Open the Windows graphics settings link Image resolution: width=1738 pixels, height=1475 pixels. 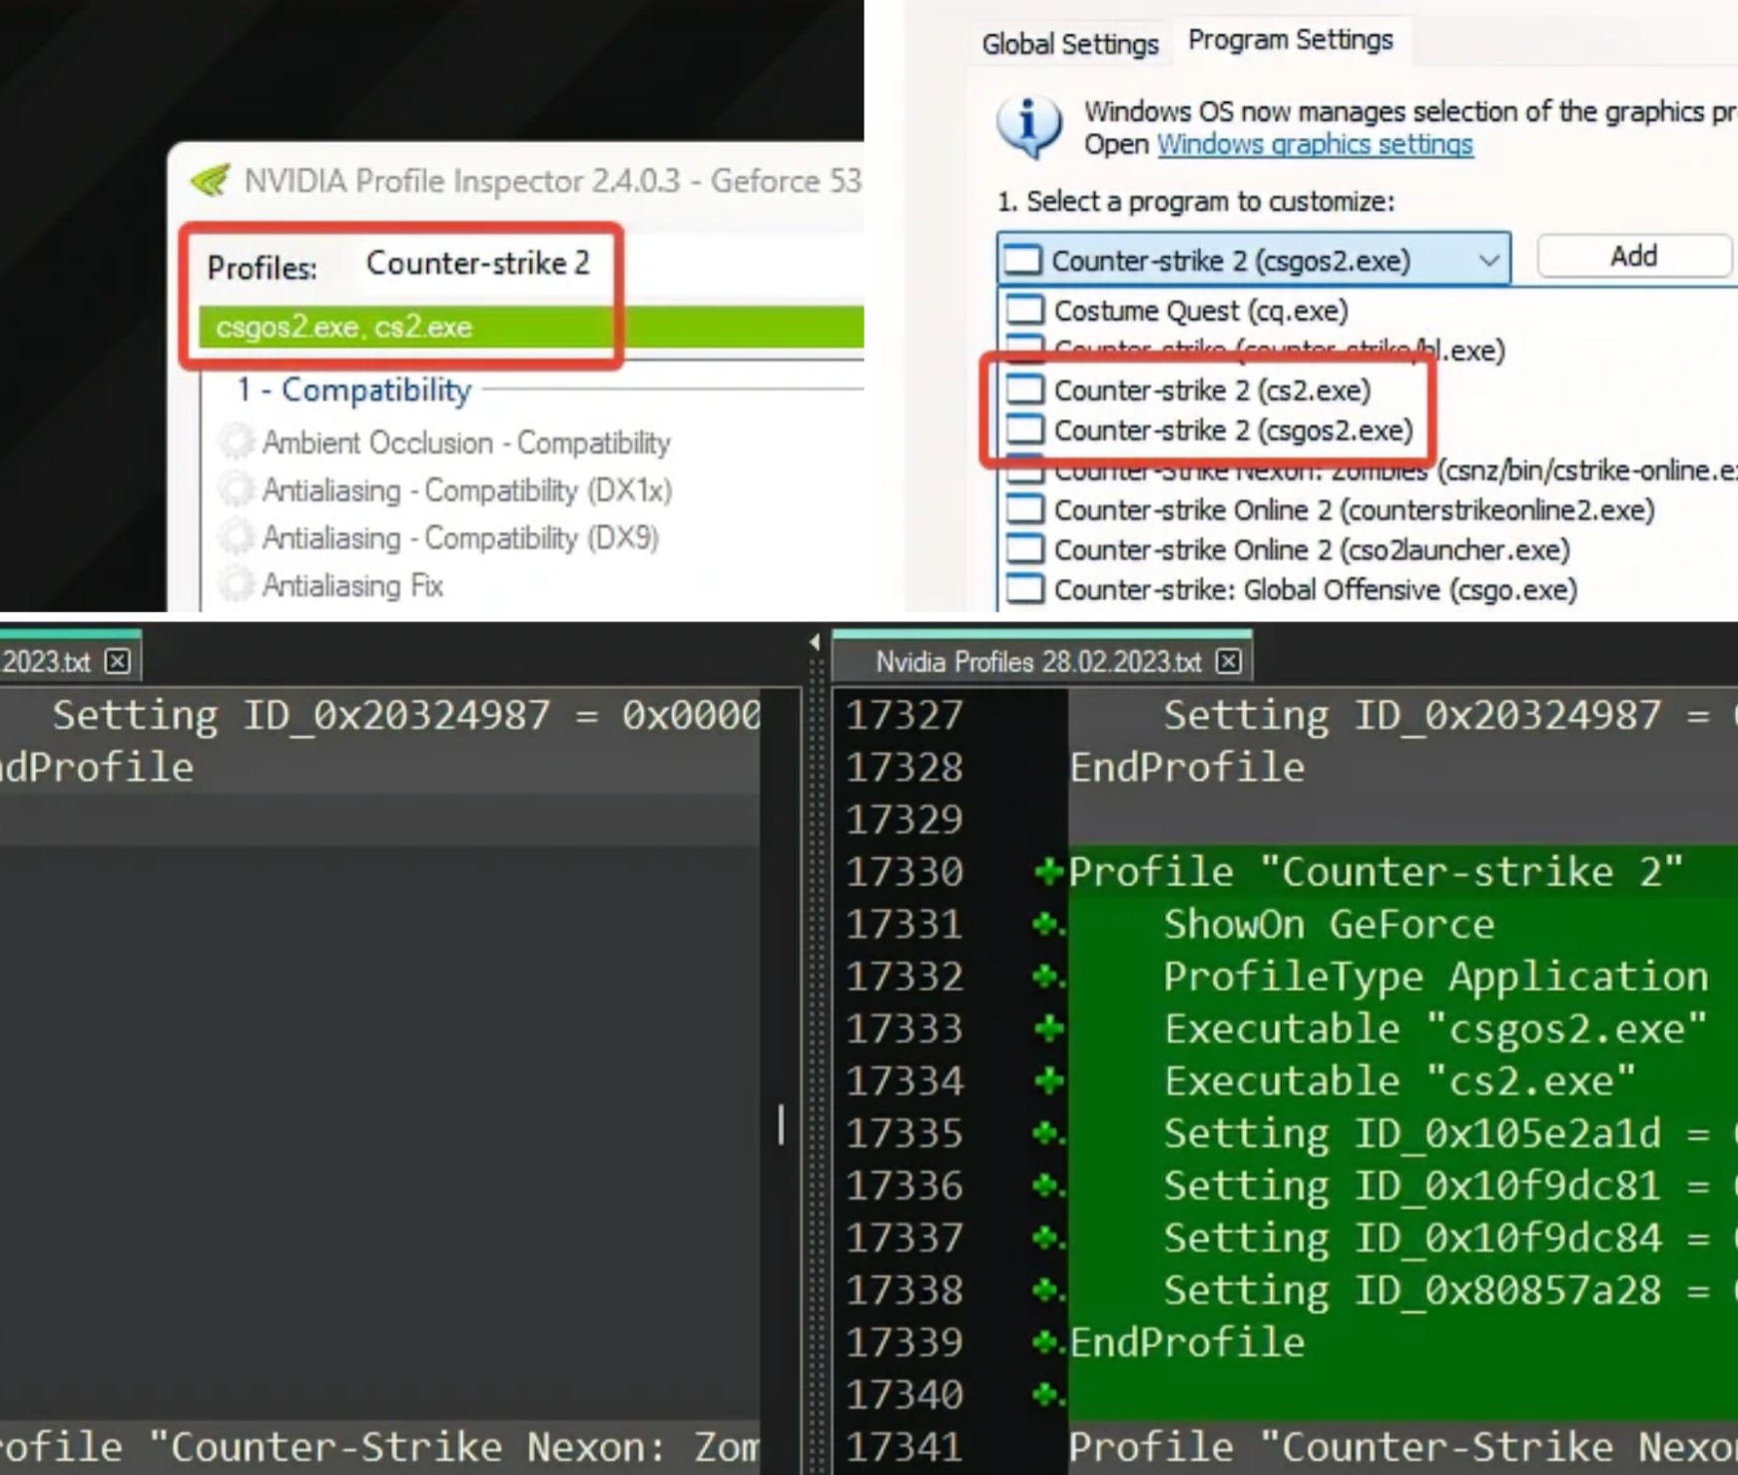(x=1315, y=145)
